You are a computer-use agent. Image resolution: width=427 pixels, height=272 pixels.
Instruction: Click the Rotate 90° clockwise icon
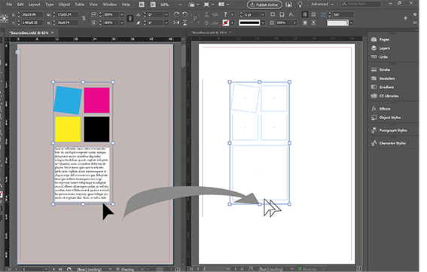click(x=176, y=14)
